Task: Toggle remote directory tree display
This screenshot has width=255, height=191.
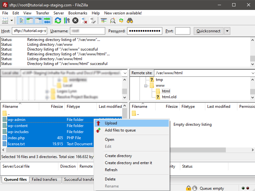Action: click(38, 20)
